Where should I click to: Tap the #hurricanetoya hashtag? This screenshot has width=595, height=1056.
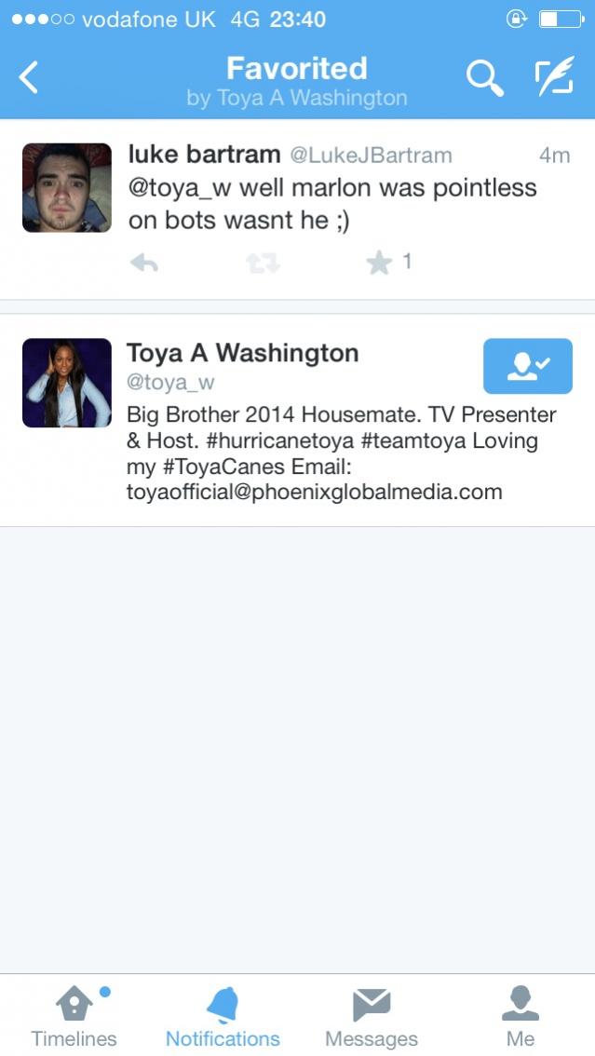(x=277, y=441)
